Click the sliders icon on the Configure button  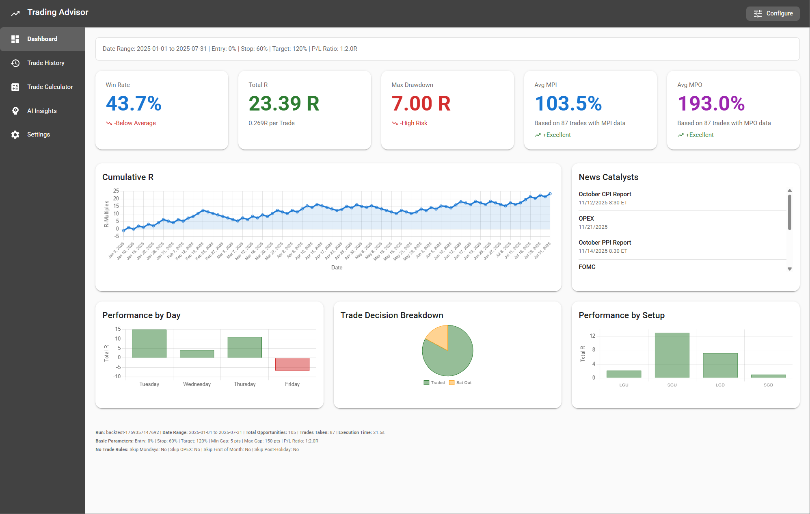click(x=757, y=13)
